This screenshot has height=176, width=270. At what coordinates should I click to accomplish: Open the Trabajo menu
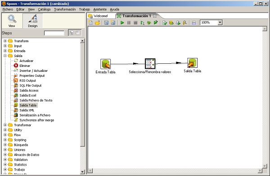85,9
